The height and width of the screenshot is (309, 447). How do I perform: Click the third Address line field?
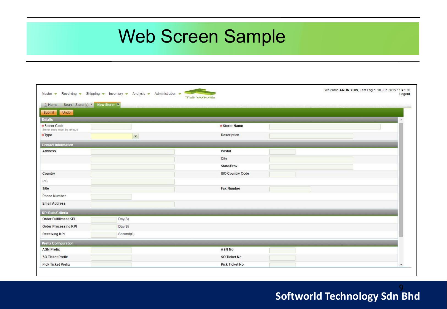(133, 167)
